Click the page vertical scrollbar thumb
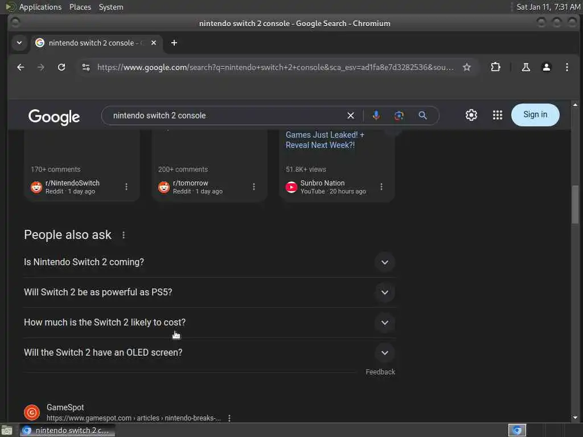The image size is (583, 437). pos(575,204)
